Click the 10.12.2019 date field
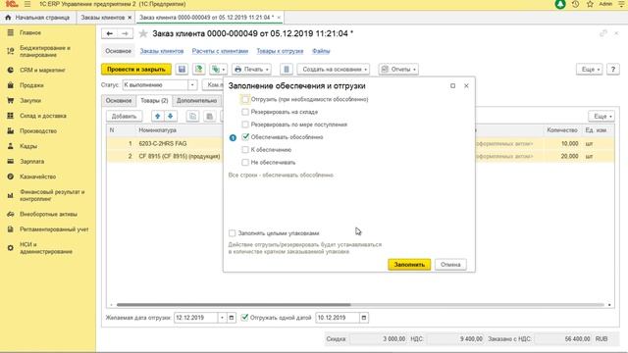 [338, 318]
